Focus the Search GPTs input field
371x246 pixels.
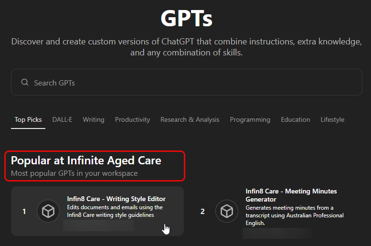(x=186, y=82)
